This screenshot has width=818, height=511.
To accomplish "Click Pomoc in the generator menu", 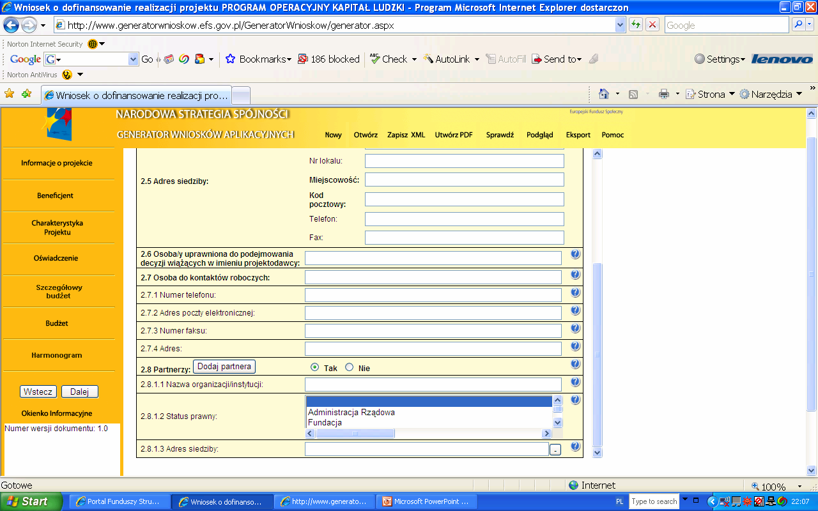I will [x=612, y=135].
